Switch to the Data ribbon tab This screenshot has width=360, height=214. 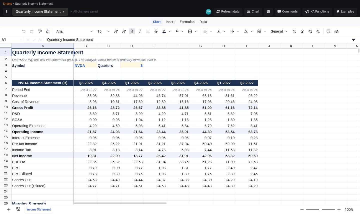pos(203,22)
